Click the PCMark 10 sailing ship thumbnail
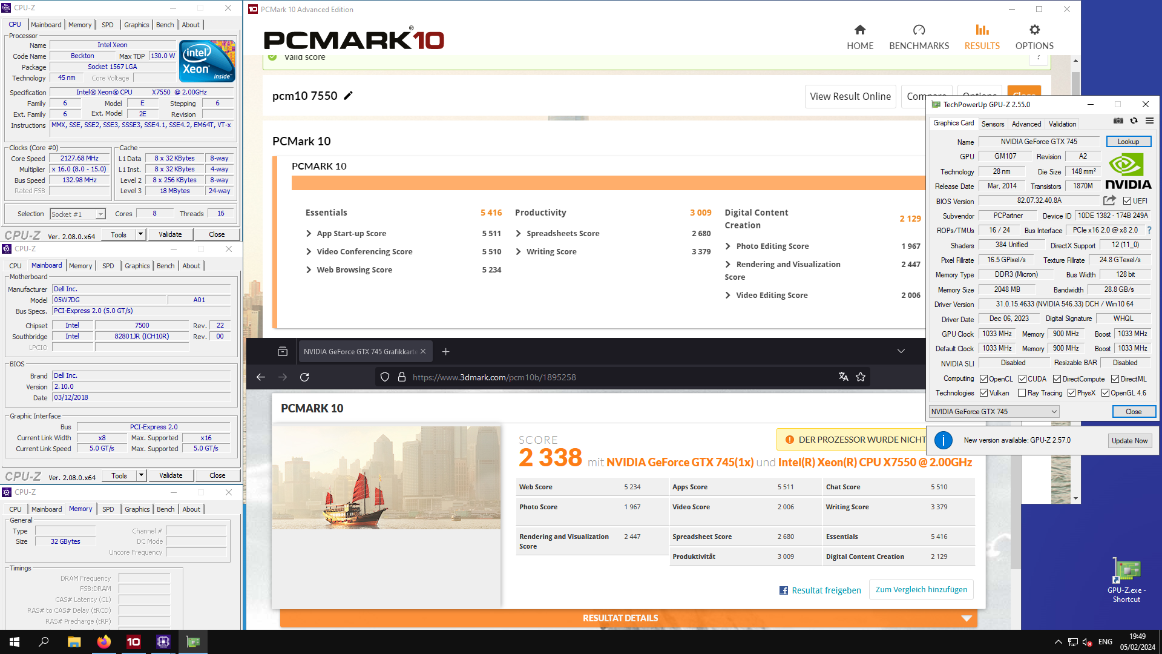The image size is (1162, 654). pos(386,477)
